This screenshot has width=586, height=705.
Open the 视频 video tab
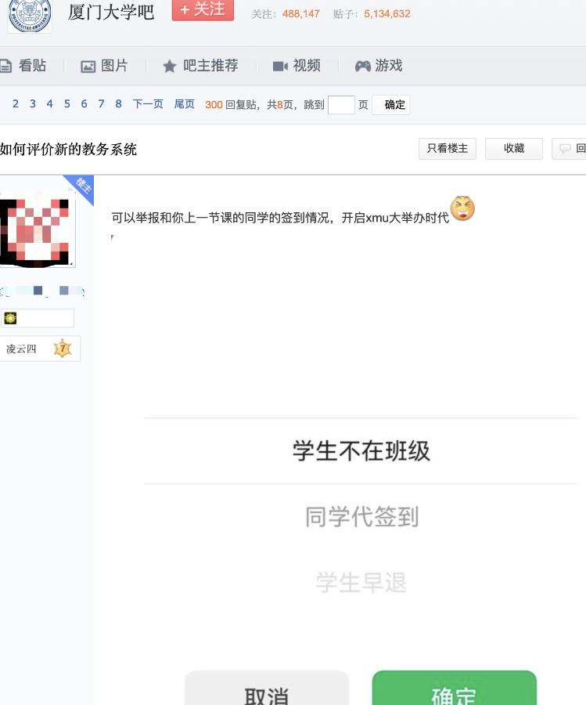click(297, 66)
